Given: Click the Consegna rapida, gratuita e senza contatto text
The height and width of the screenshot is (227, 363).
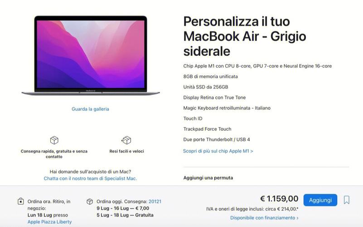Looking at the screenshot, I should (x=54, y=154).
